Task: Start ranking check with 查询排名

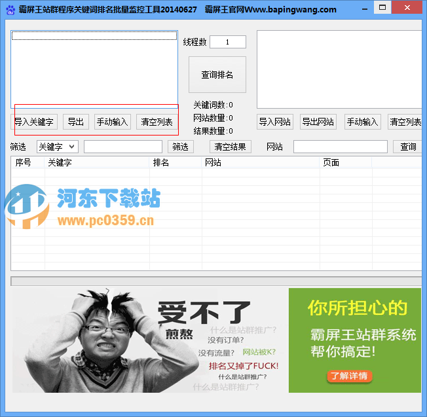Action: [217, 75]
